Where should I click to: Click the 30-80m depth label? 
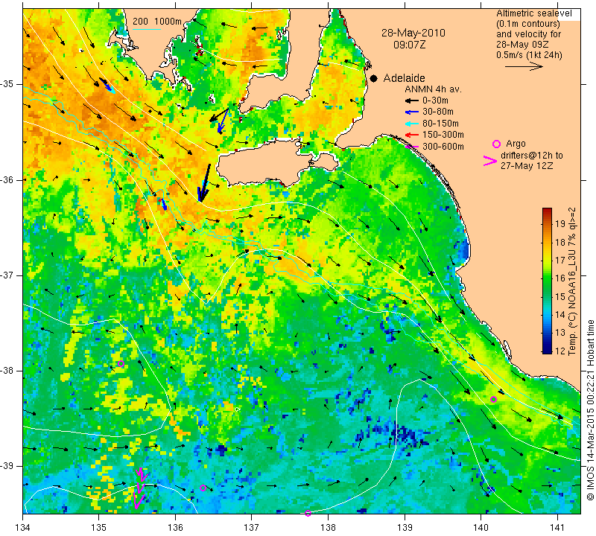pyautogui.click(x=438, y=112)
